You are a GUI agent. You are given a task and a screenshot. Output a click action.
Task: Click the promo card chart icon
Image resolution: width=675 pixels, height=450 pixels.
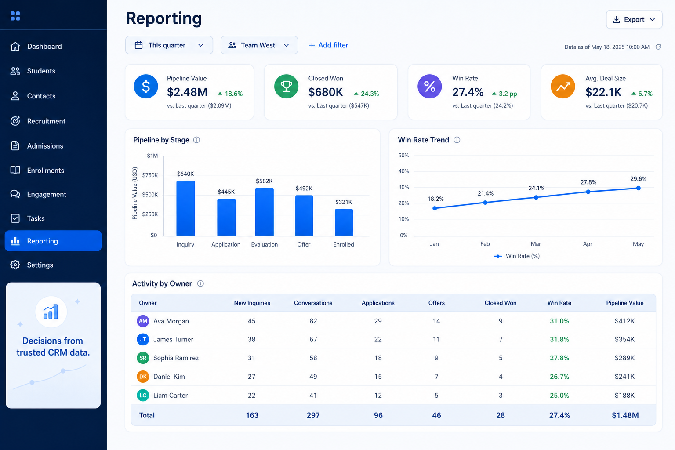click(x=51, y=312)
